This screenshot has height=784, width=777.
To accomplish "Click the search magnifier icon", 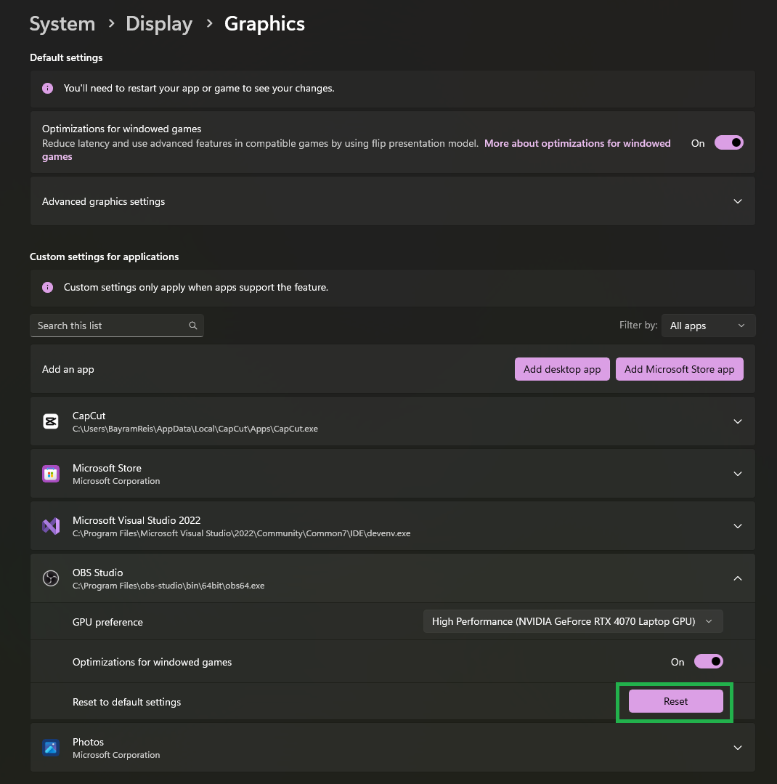I will click(193, 326).
